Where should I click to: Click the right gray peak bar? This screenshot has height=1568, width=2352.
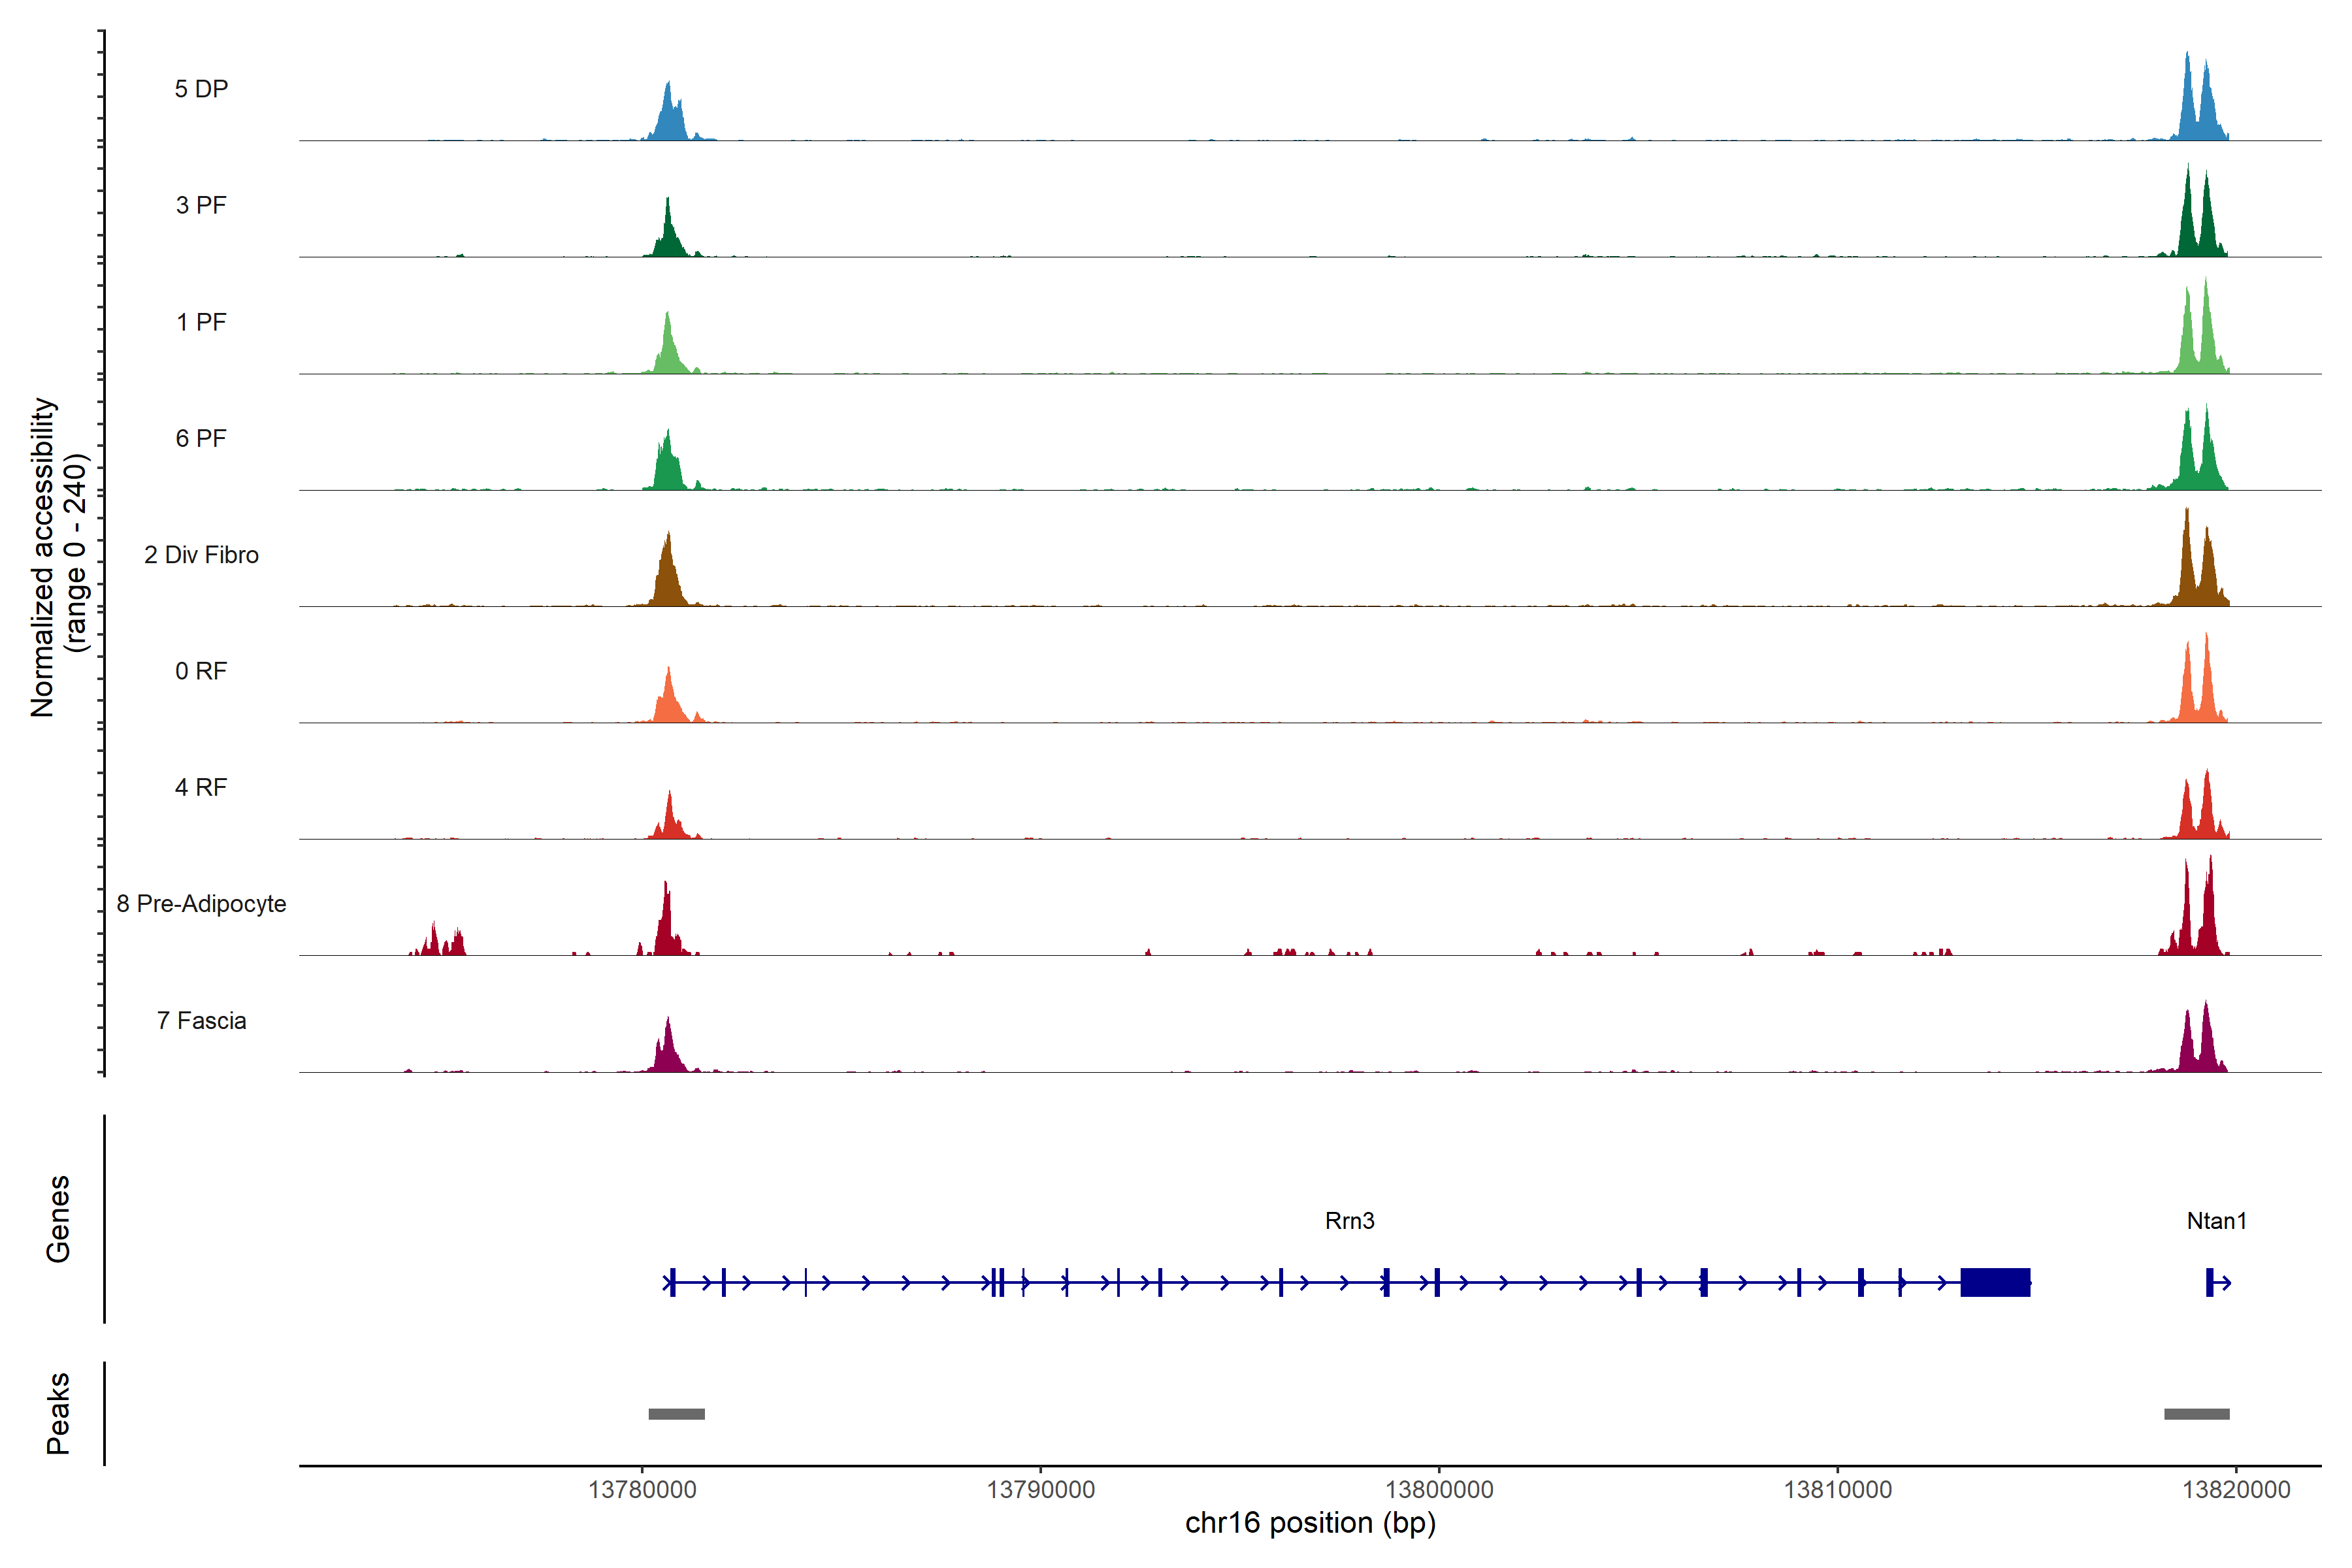2196,1414
